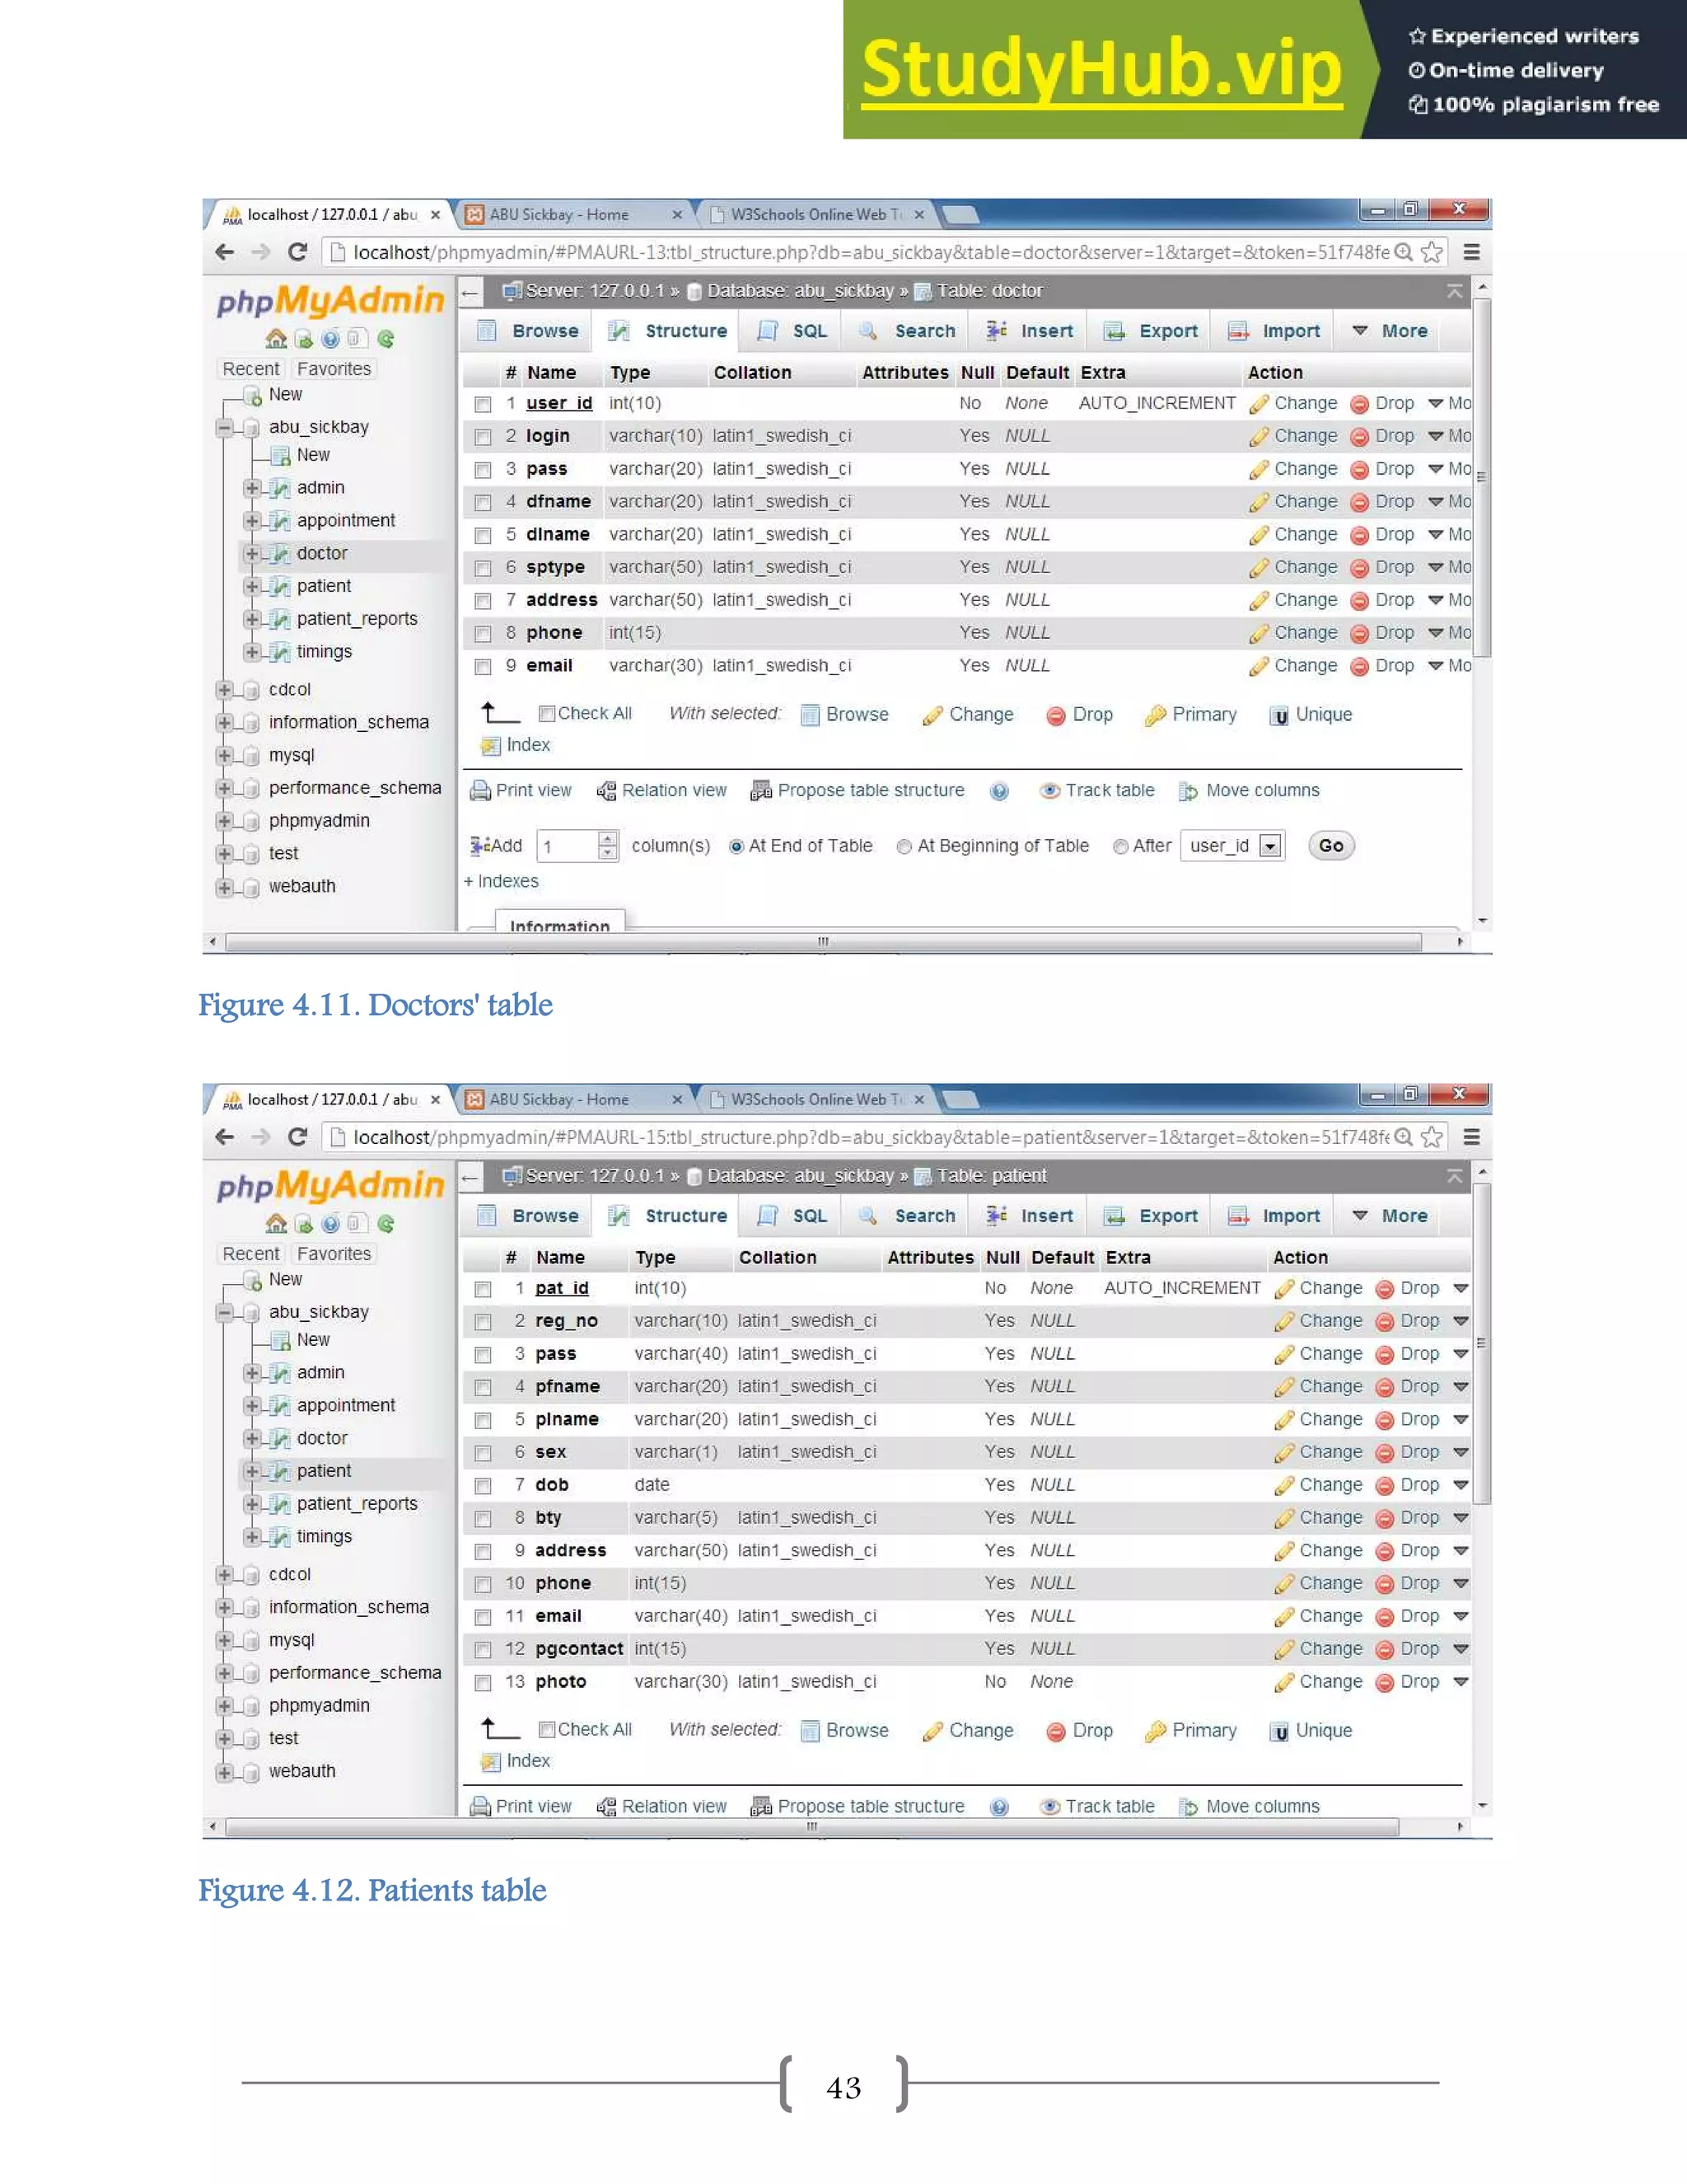Check the email row checkbox in doctor table
The height and width of the screenshot is (2184, 1687).
pos(483,666)
